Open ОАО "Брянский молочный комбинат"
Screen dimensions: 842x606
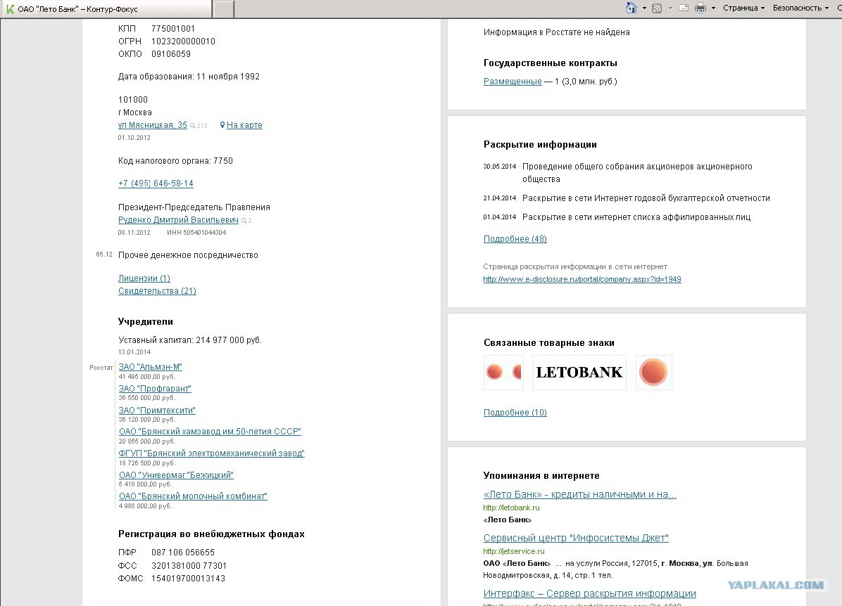[193, 496]
